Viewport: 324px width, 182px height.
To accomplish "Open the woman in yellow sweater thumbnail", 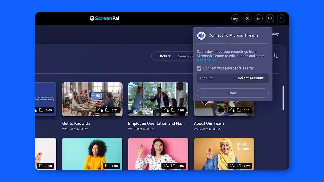I will 92,154.
